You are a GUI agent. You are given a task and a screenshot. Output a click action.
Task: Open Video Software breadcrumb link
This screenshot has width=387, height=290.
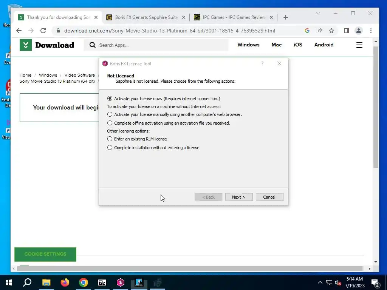[79, 75]
